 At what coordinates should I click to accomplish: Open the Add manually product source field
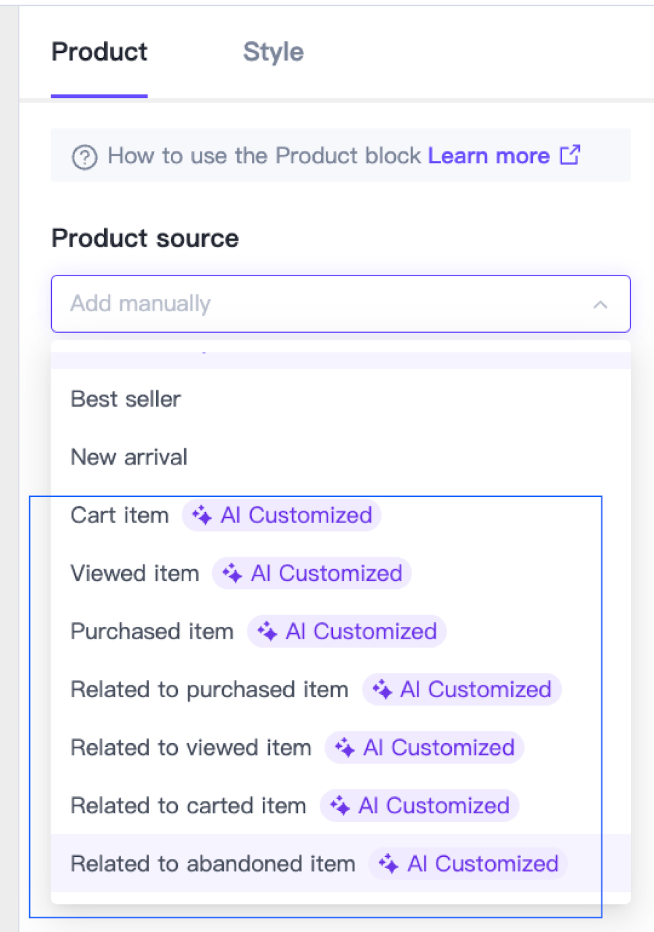coord(340,303)
